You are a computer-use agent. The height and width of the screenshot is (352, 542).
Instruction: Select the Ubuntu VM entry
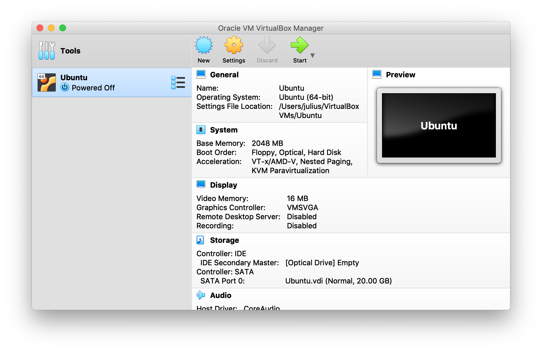coord(111,82)
